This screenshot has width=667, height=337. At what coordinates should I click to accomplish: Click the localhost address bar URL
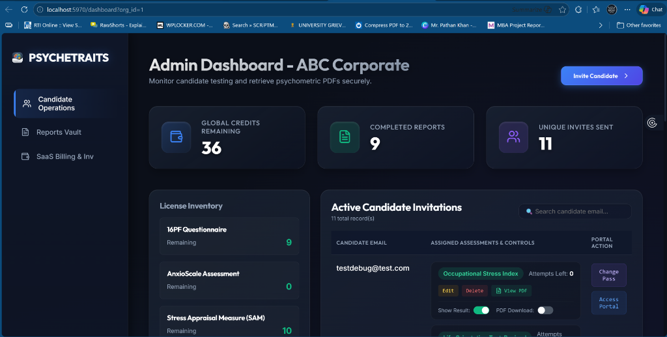(95, 9)
